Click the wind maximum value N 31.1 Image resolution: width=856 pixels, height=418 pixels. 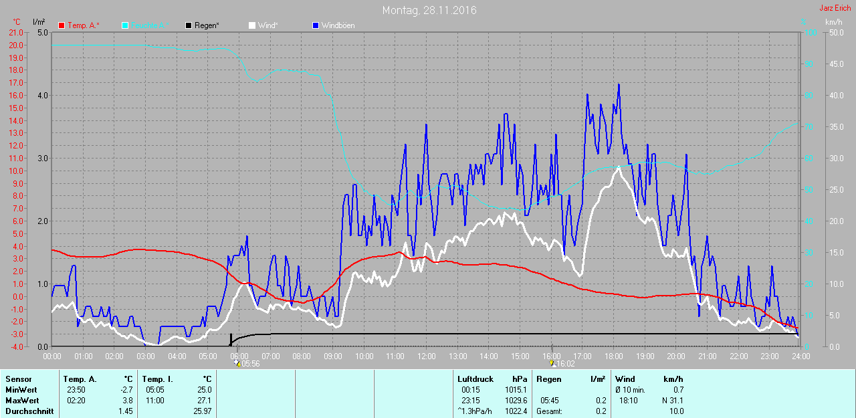672,400
